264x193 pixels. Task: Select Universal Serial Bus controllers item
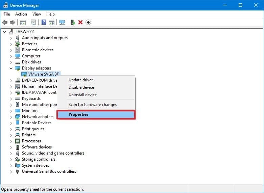tap(49, 171)
